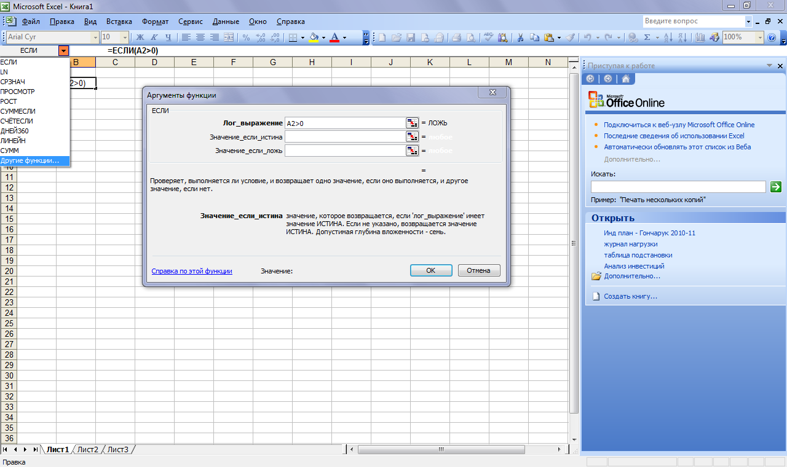Screen dimensions: 787x467
Task: Click the Paste clipboard icon
Action: pos(548,37)
